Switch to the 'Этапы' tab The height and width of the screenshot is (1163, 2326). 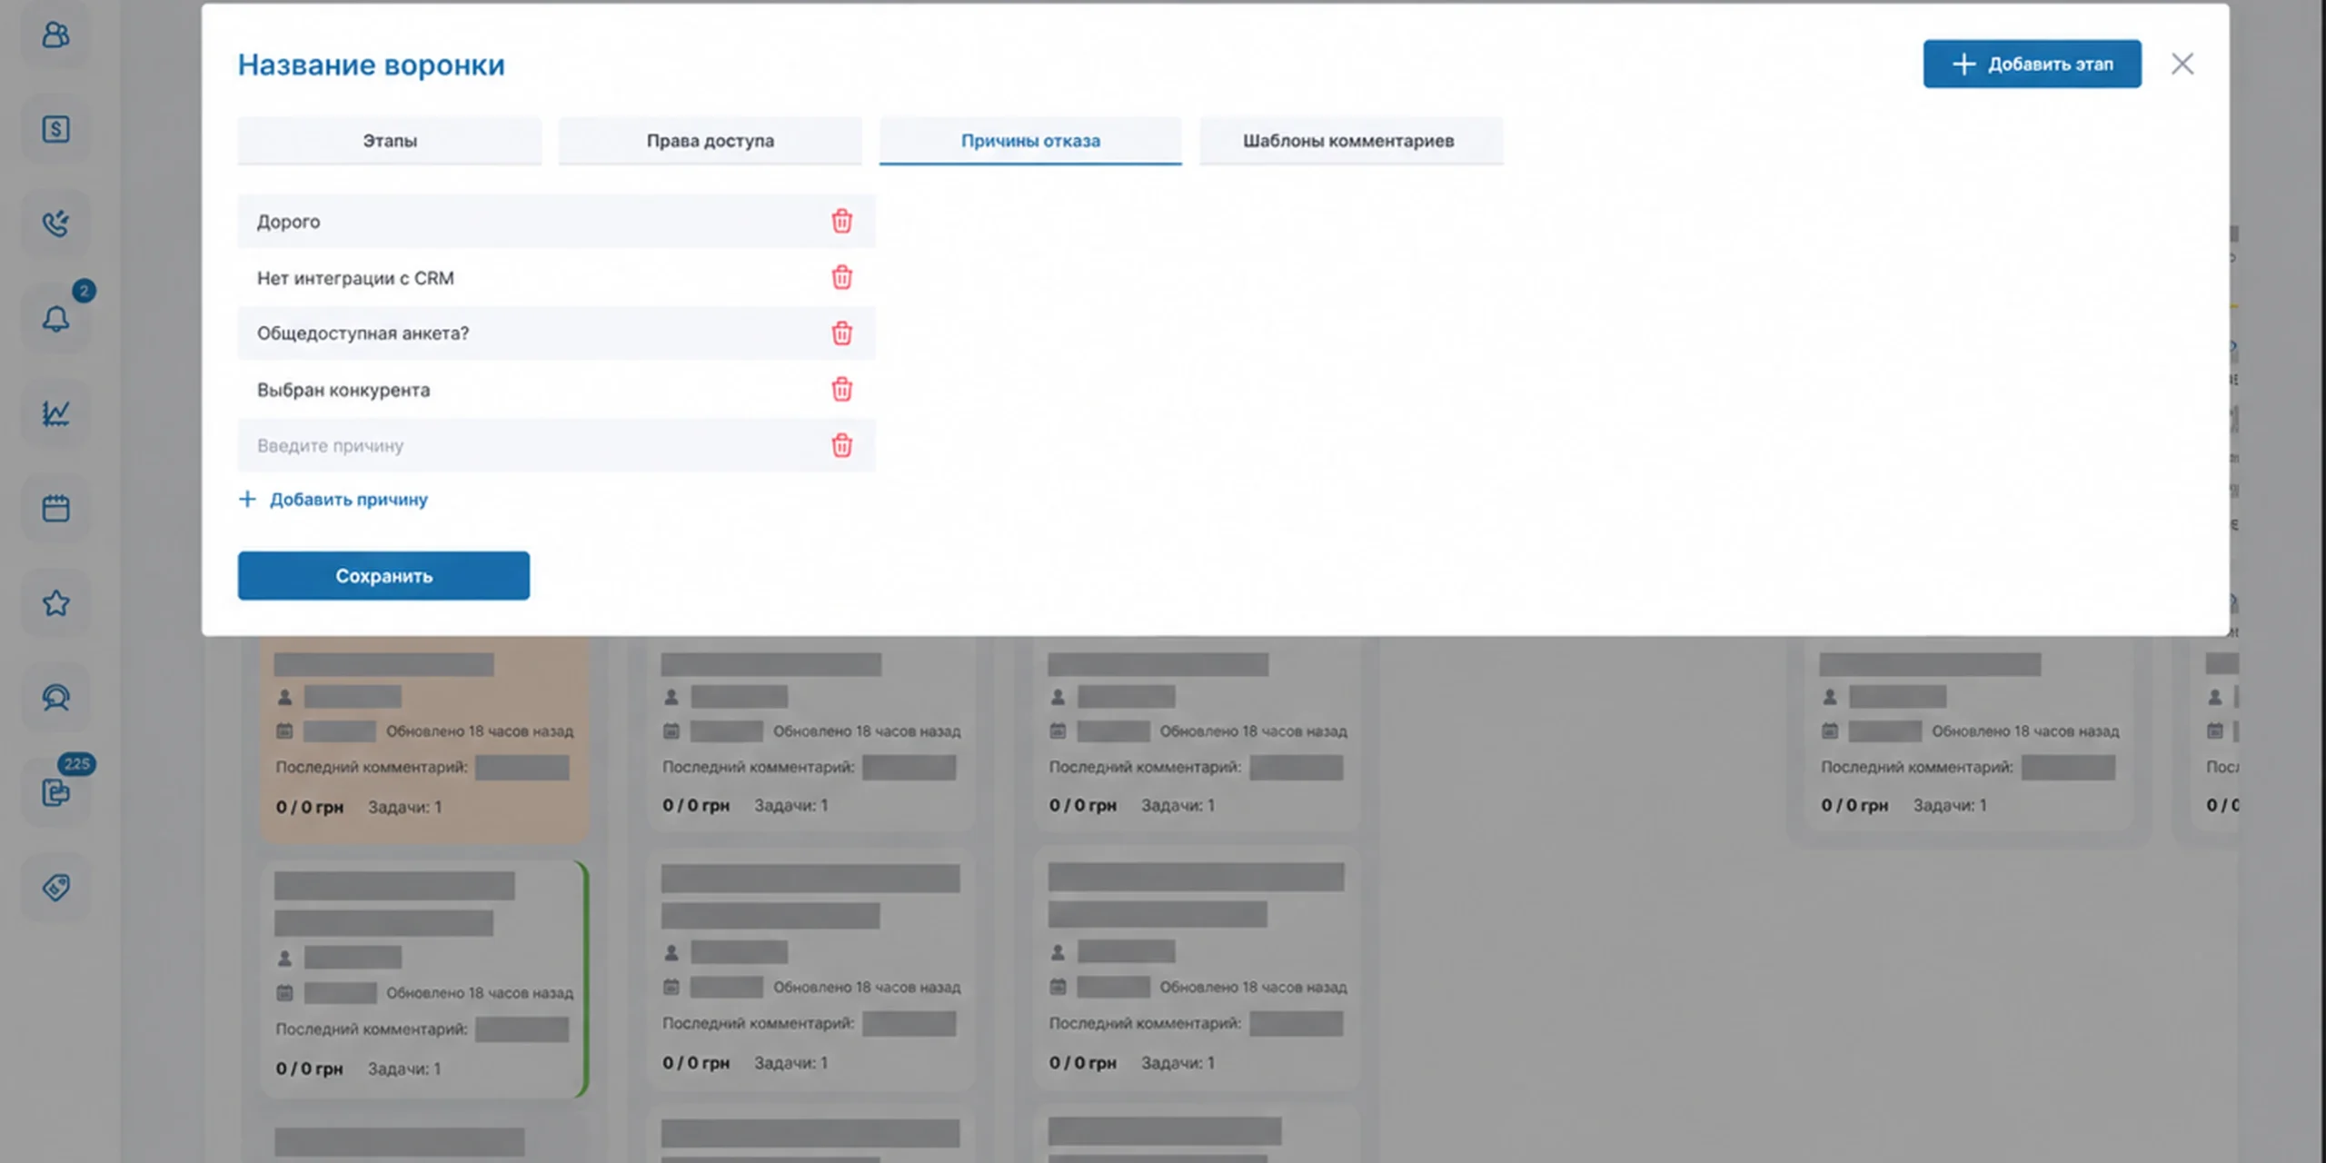(390, 141)
